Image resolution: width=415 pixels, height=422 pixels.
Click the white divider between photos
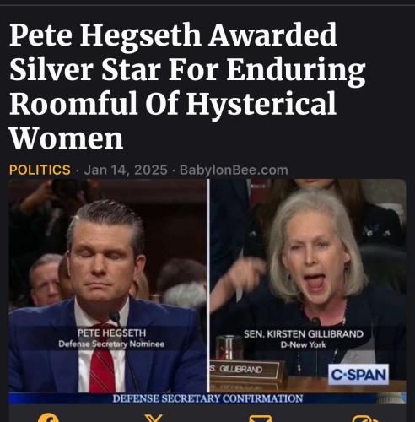click(x=208, y=285)
